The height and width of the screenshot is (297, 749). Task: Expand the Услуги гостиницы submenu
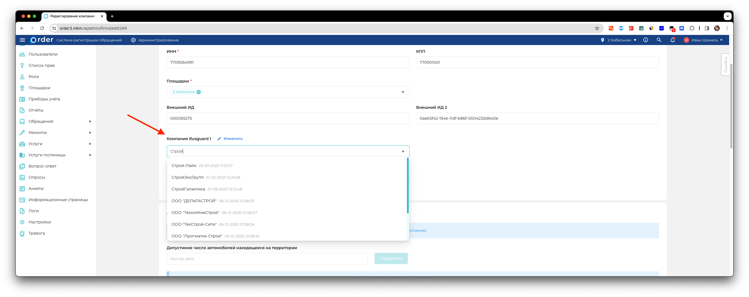tap(90, 155)
